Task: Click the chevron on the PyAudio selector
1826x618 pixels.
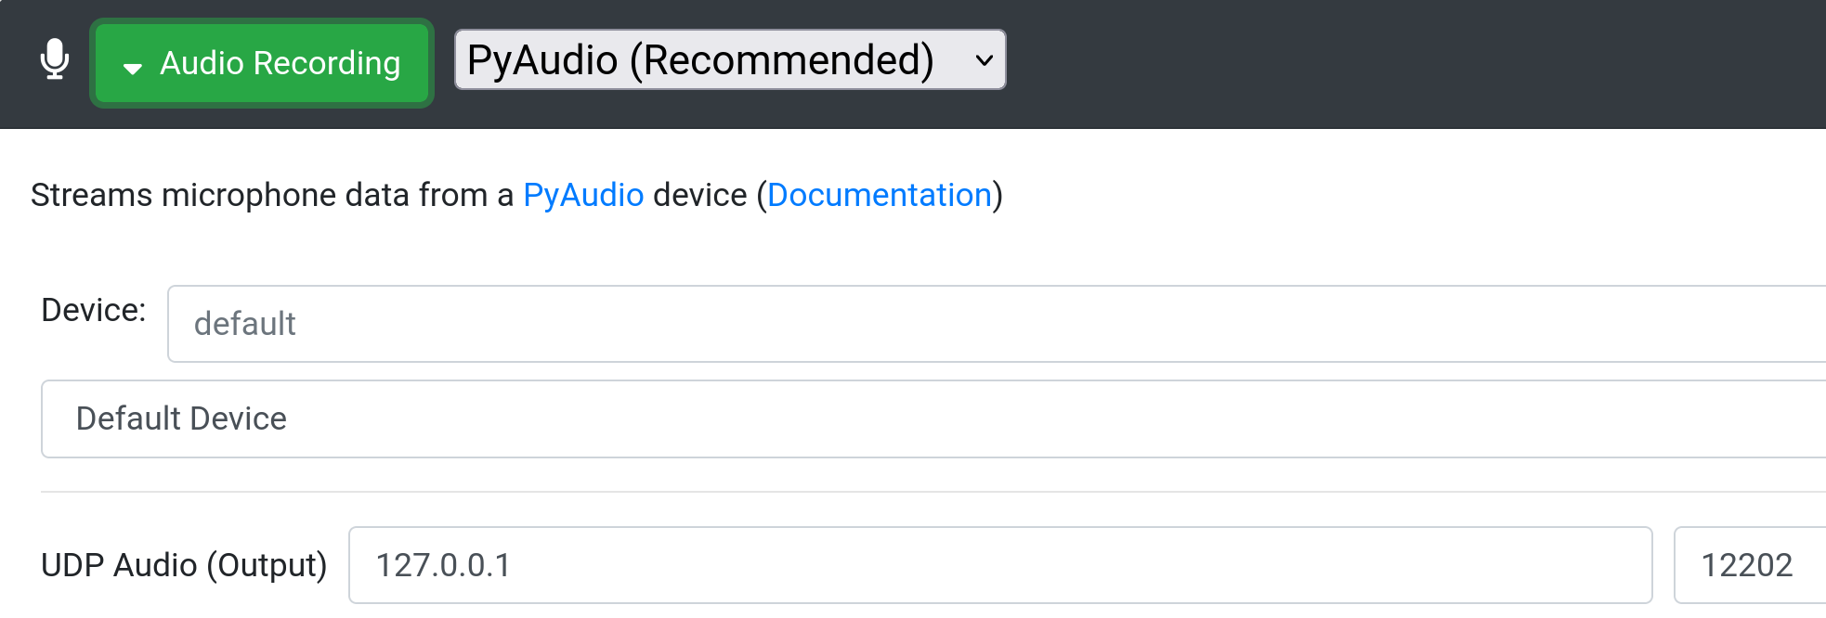Action: [984, 61]
